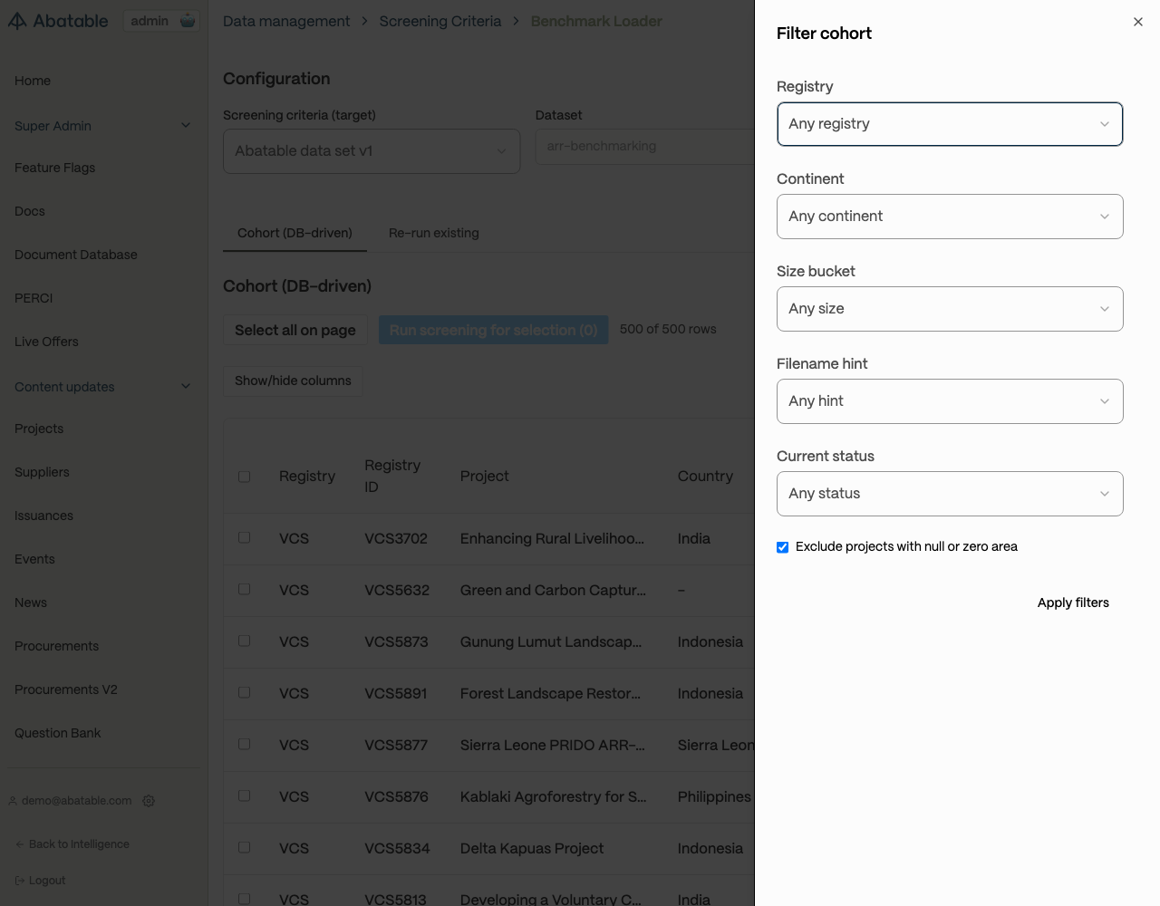Click the Abatable logo icon
The image size is (1160, 906).
pos(17,21)
